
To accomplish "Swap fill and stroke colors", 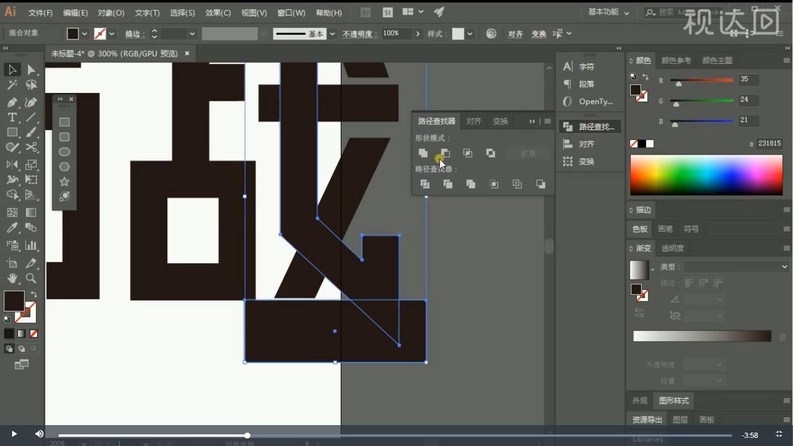I will pyautogui.click(x=33, y=295).
